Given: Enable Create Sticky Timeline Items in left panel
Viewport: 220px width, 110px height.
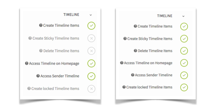Looking at the screenshot, I should coord(91,38).
